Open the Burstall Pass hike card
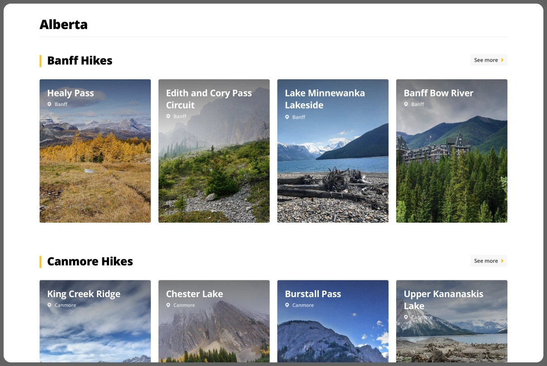547x366 pixels. click(333, 321)
